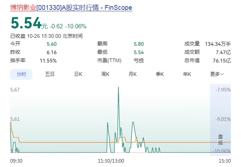The width and height of the screenshot is (241, 167).
Task: Click the -0.62 price change value
Action: click(56, 26)
